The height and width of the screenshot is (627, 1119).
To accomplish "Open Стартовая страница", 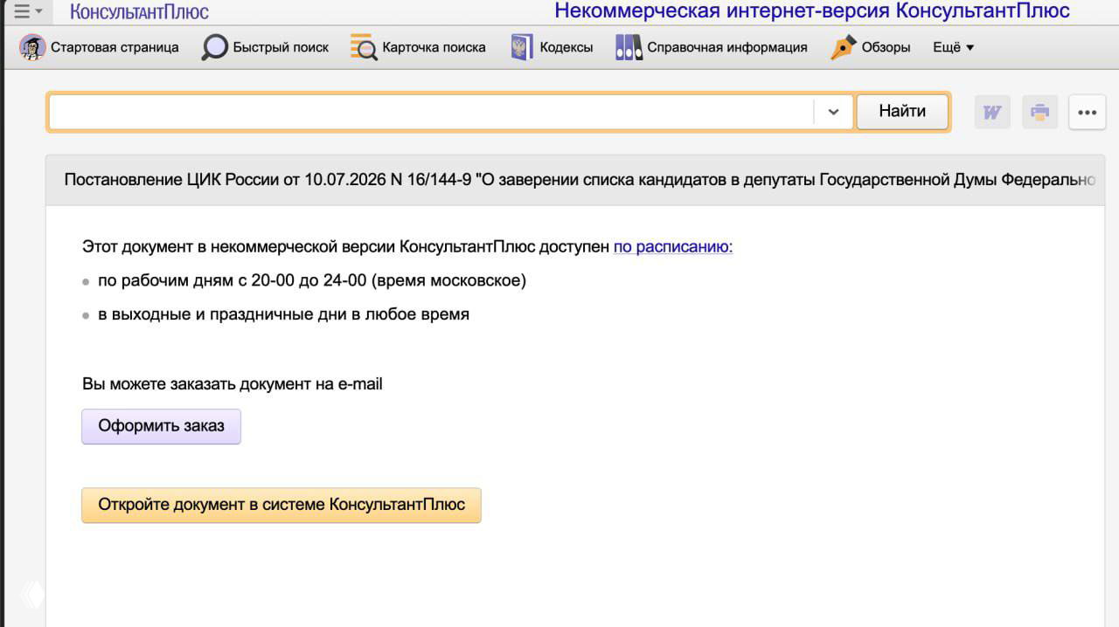I will [x=115, y=47].
